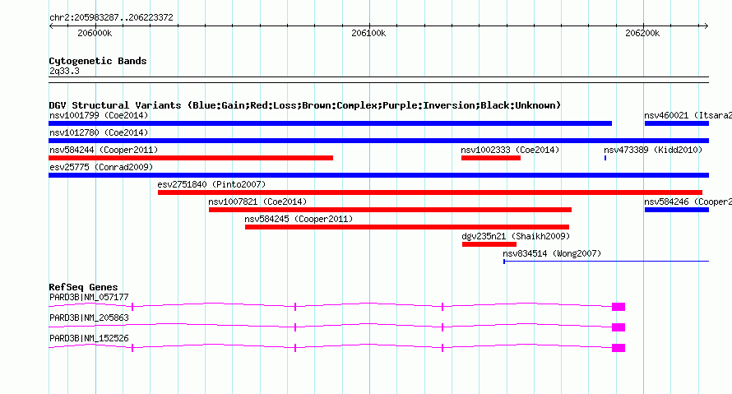Click the nsv834514 (Wong2007) label
Image resolution: width=732 pixels, height=394 pixels.
pos(552,253)
